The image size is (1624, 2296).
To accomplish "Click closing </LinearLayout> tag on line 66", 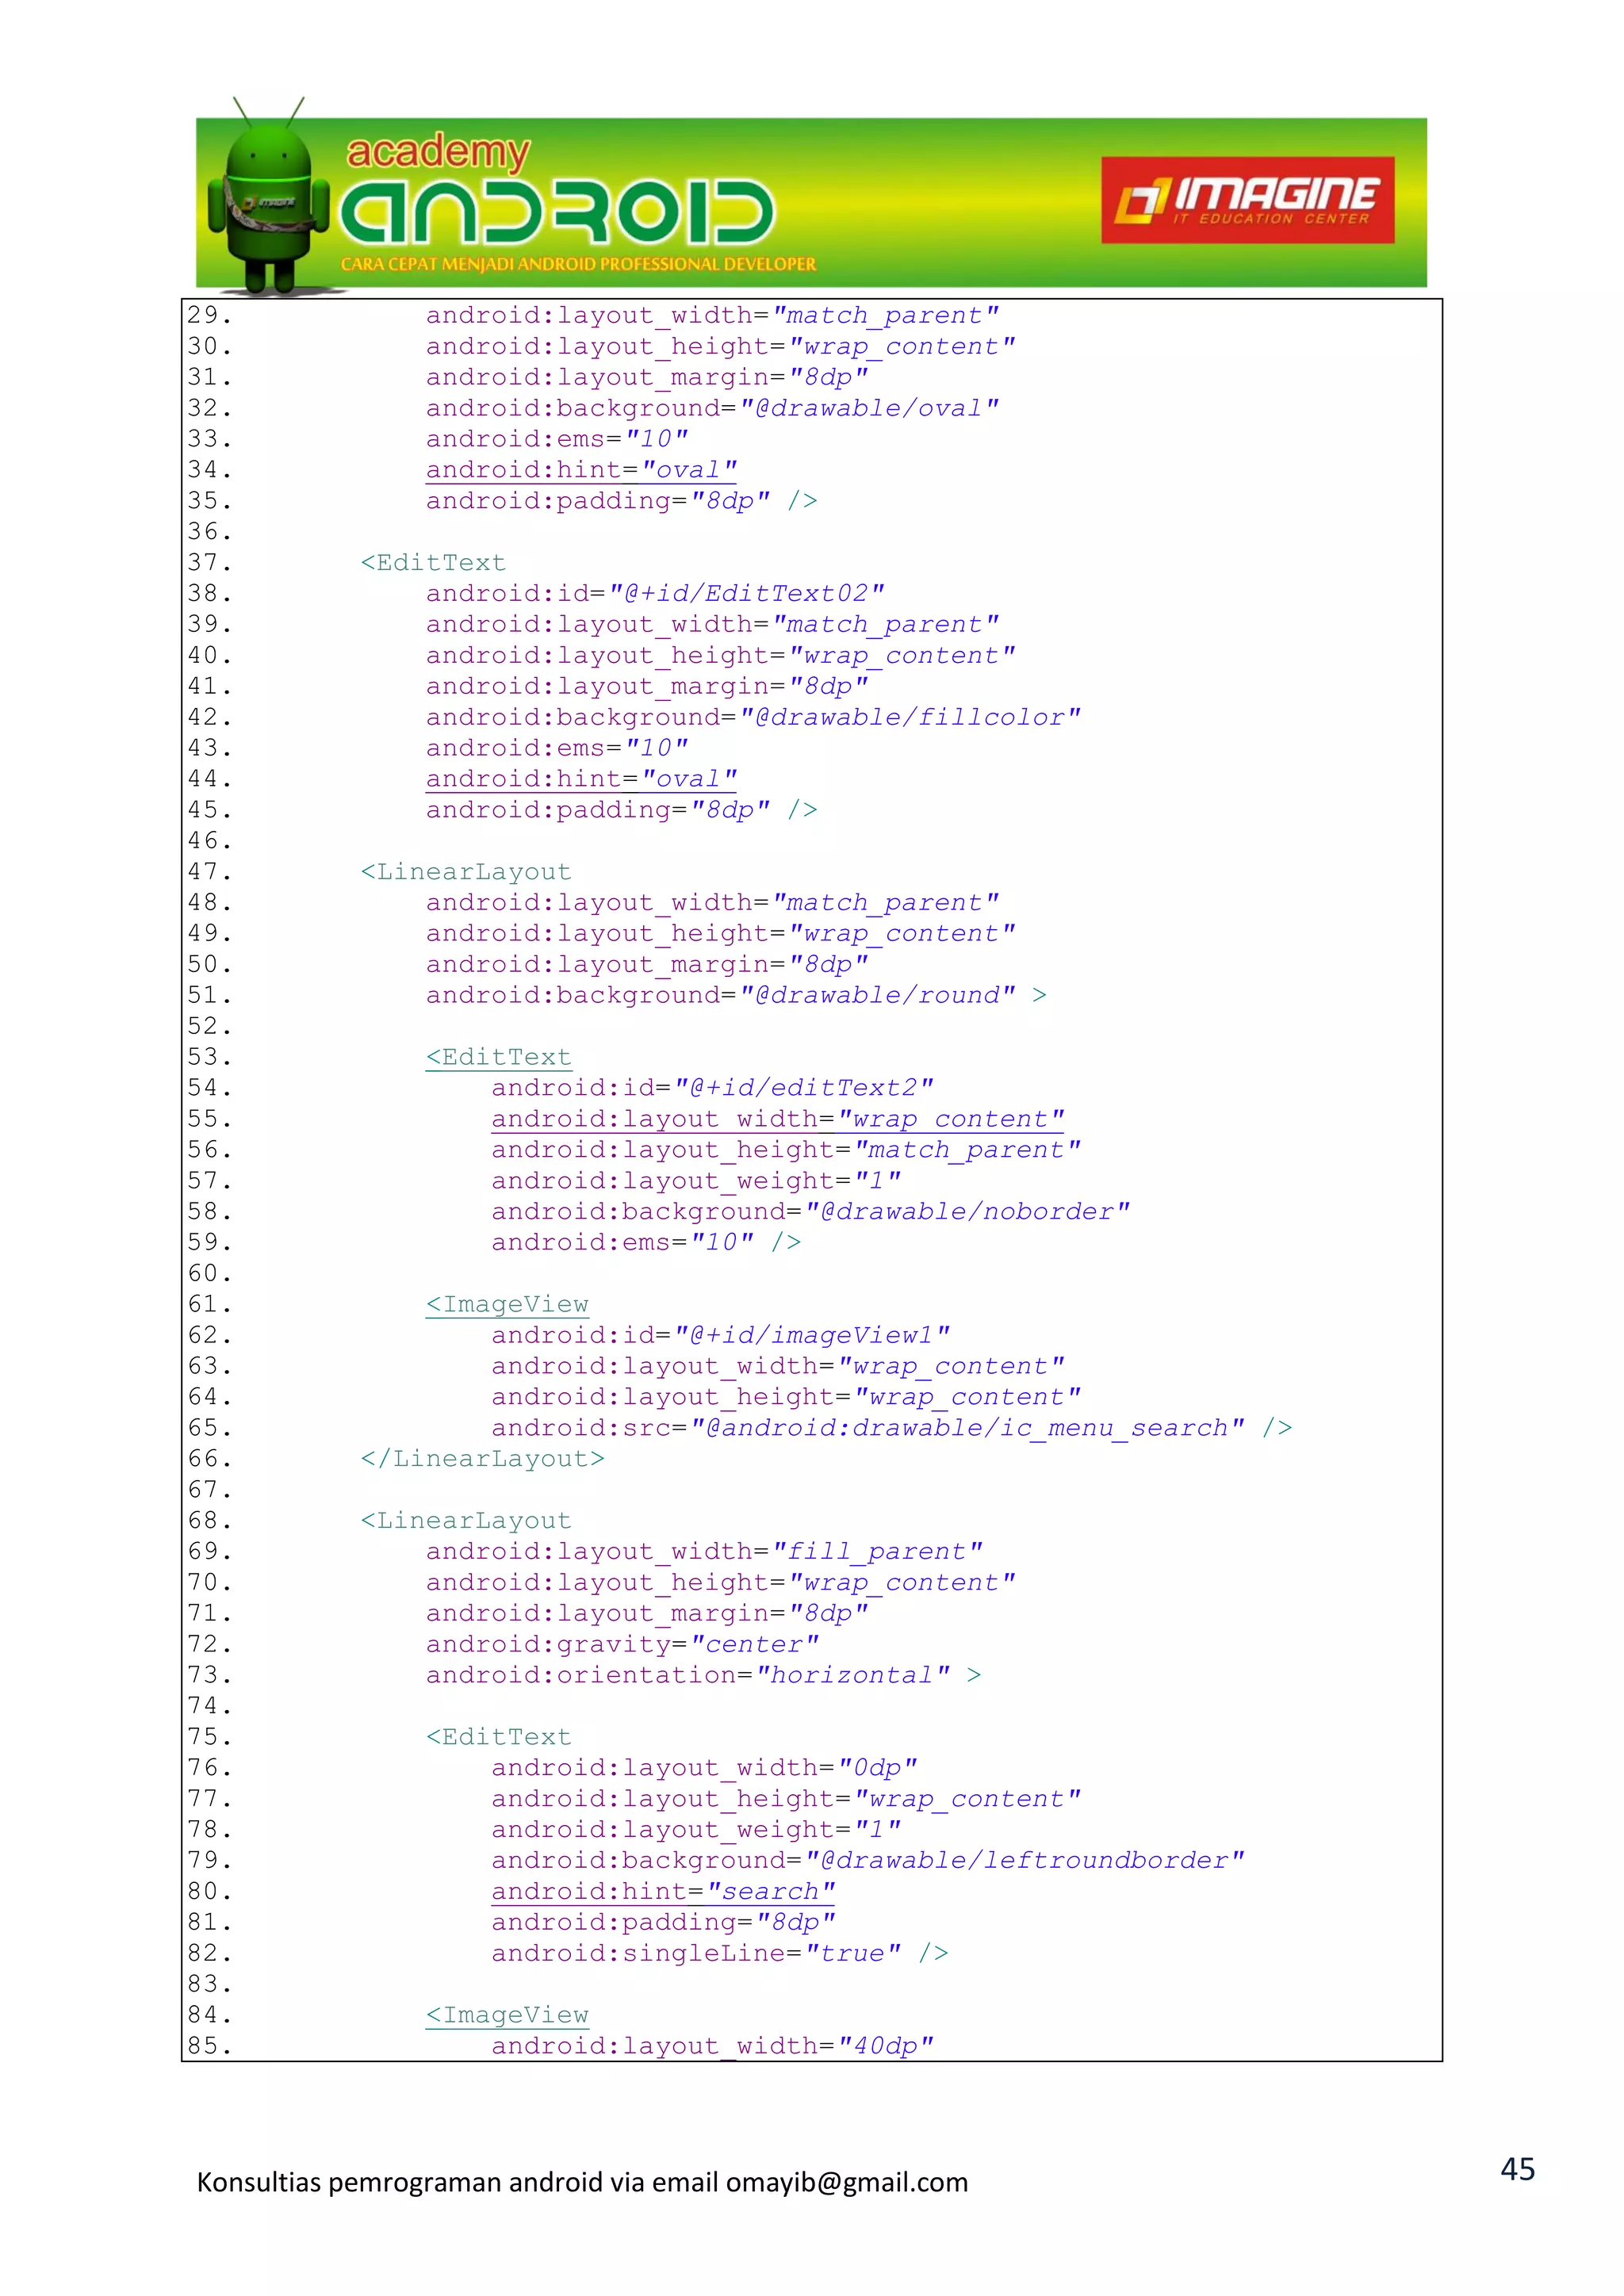I will point(483,1459).
